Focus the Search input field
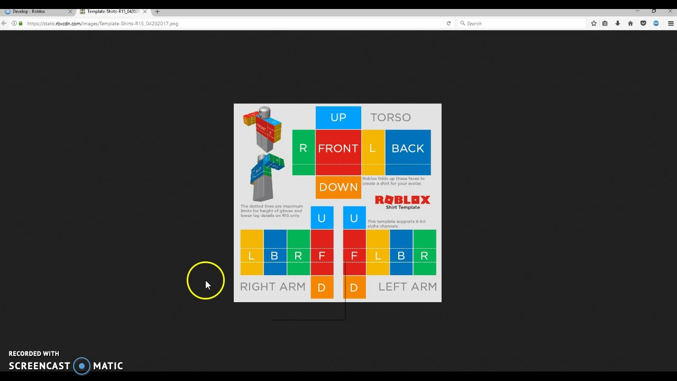Image resolution: width=677 pixels, height=381 pixels. click(522, 23)
